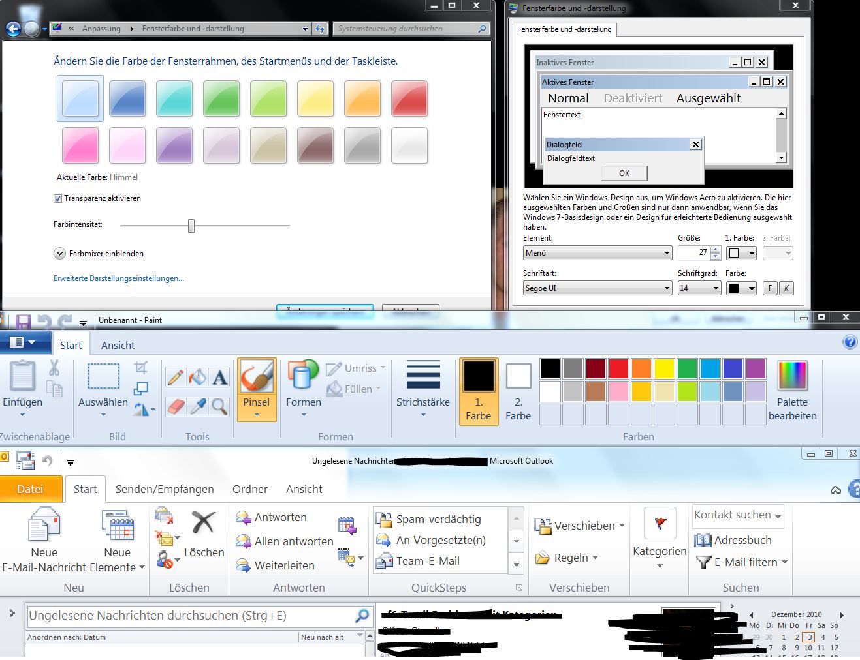Click Allen antworten in Outlook
860x660 pixels.
click(x=285, y=542)
